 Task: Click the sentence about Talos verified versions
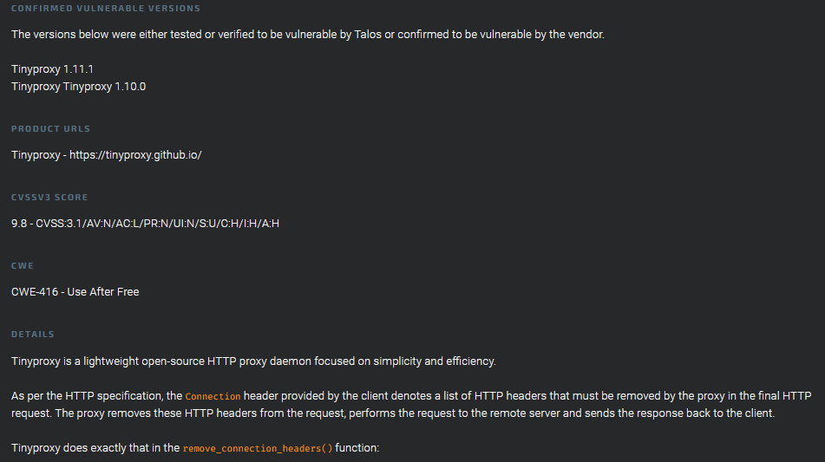(308, 34)
